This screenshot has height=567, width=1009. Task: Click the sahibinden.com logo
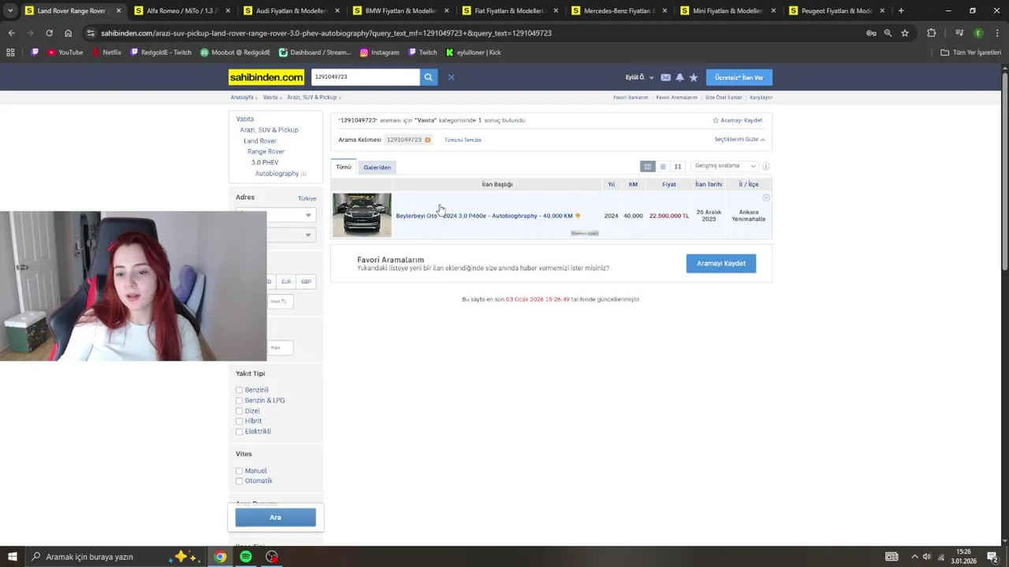coord(266,77)
